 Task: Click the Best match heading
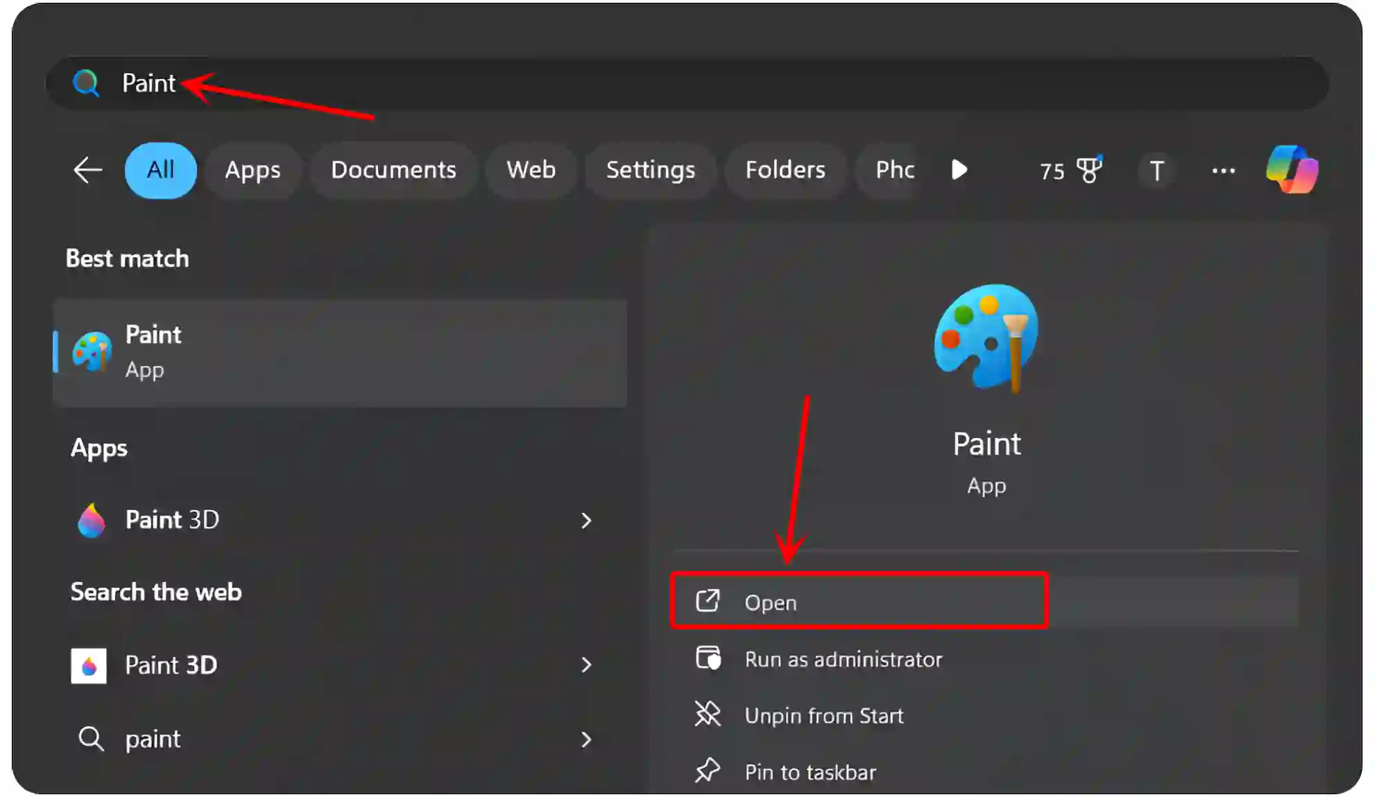(127, 259)
